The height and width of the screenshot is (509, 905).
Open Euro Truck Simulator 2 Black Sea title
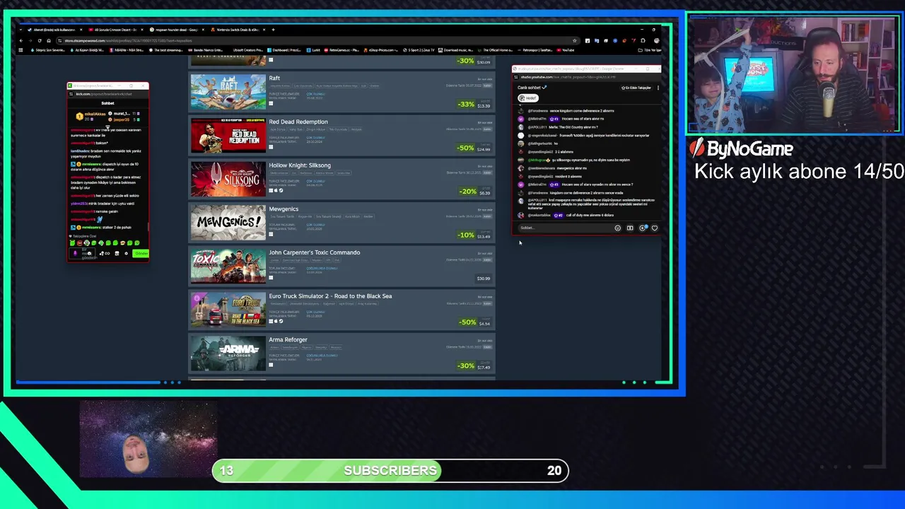click(330, 296)
